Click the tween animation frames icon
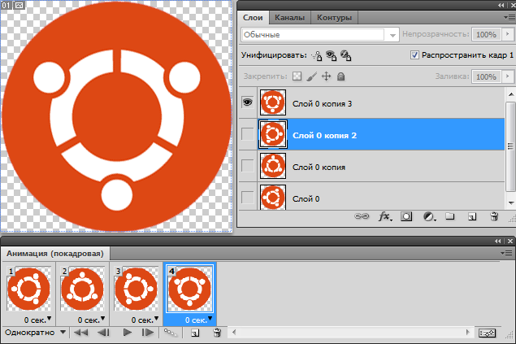Image resolution: width=516 pixels, height=344 pixels. click(171, 333)
